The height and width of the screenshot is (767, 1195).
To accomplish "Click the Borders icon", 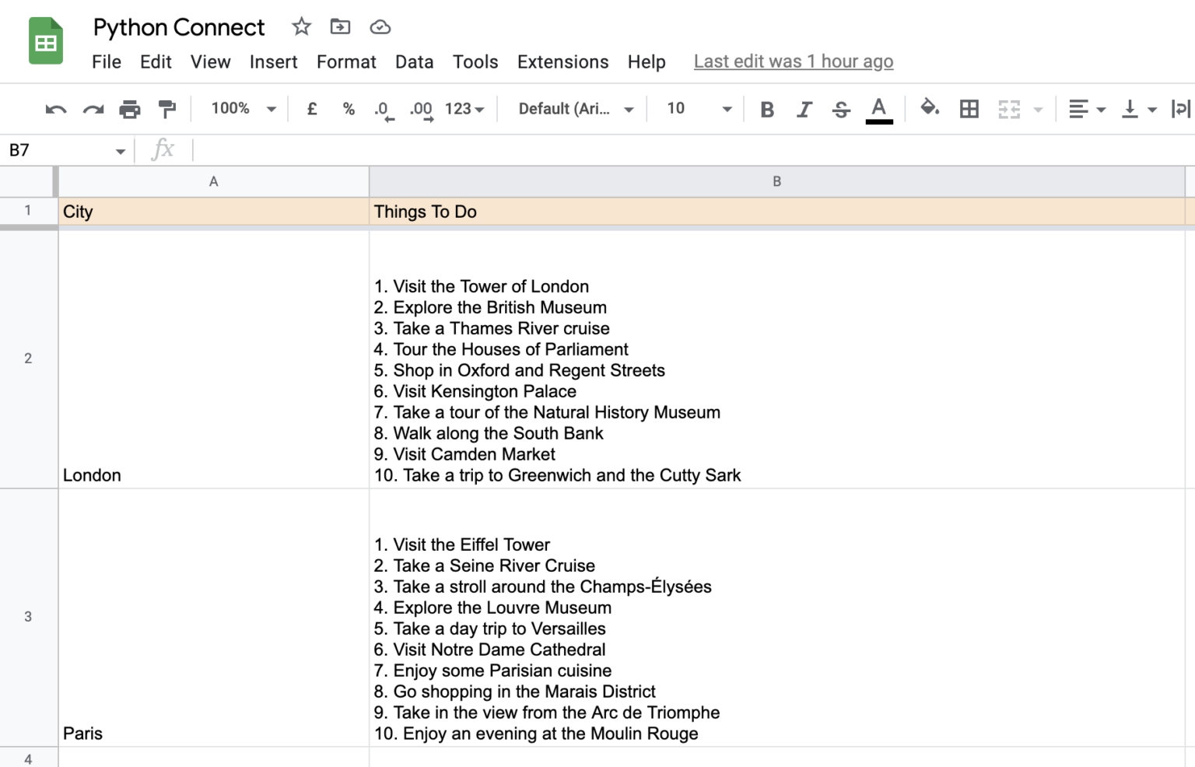I will click(969, 109).
